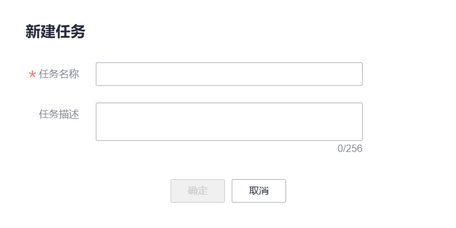This screenshot has height=228, width=456.
Task: Click the 任务名称 field label
Action: click(x=59, y=74)
